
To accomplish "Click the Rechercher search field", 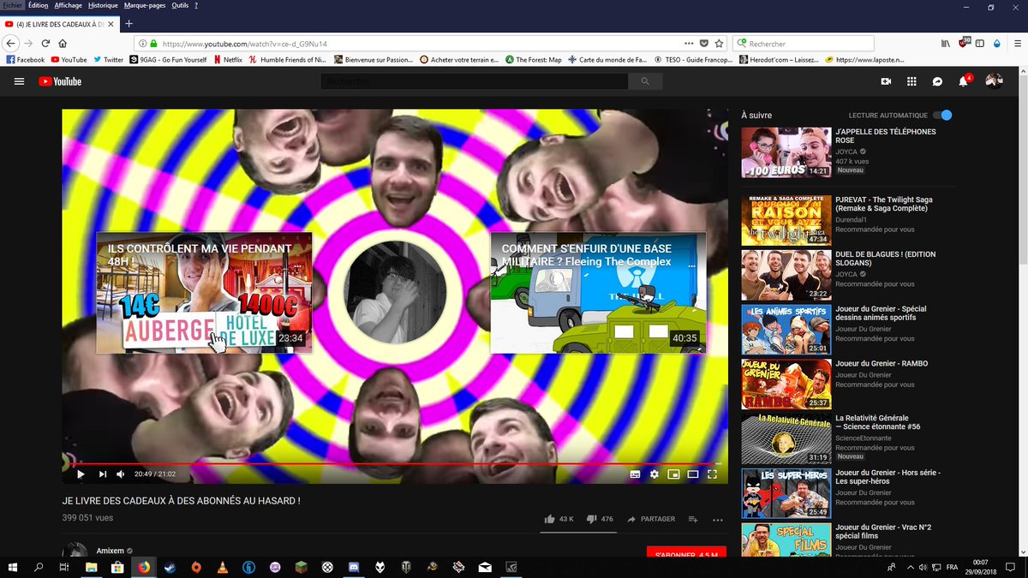I will (x=805, y=43).
